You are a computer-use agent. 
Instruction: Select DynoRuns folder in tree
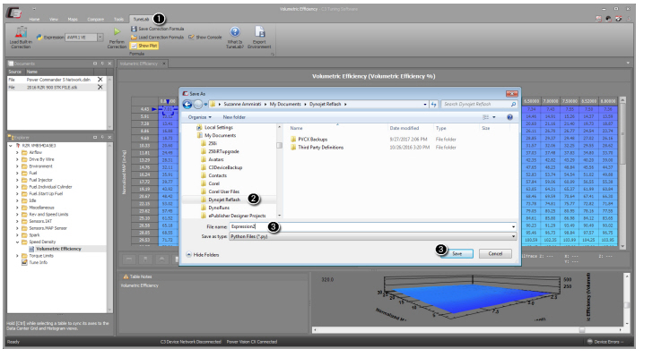click(x=219, y=208)
